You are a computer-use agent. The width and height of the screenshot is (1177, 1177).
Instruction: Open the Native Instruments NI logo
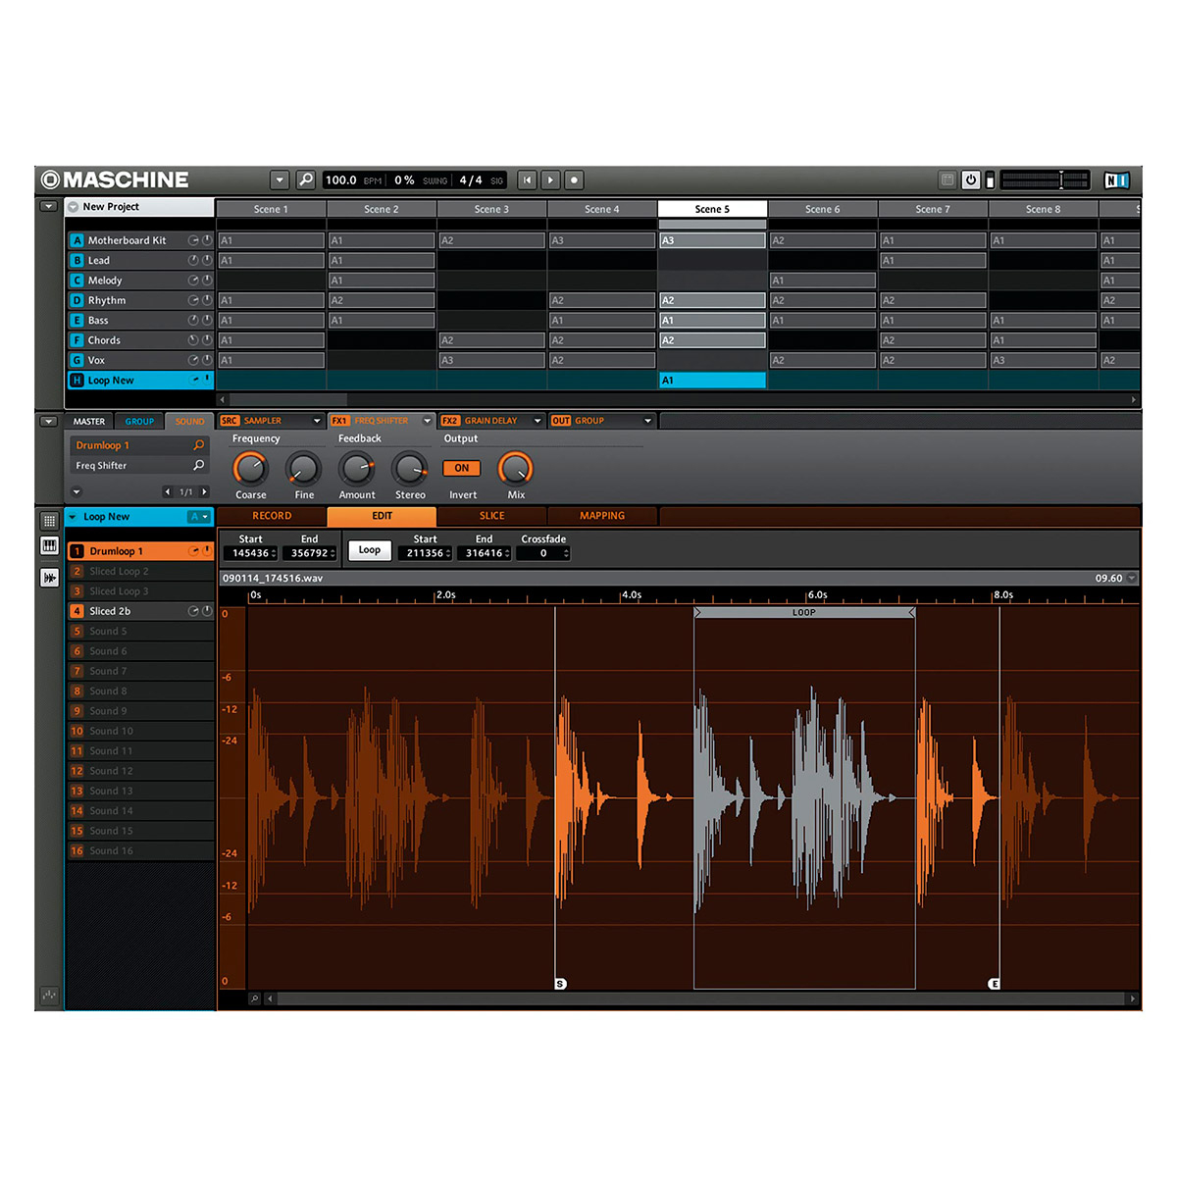[x=1116, y=179]
